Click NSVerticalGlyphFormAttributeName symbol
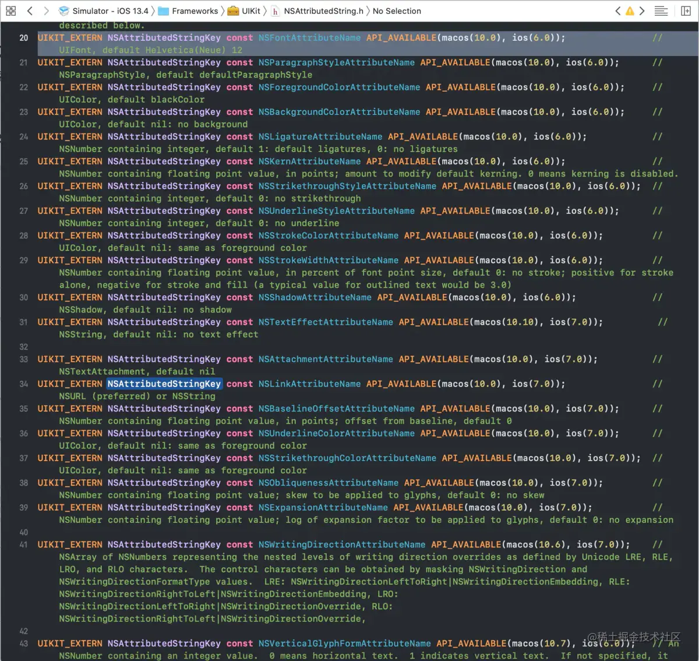This screenshot has height=661, width=699. 345,644
